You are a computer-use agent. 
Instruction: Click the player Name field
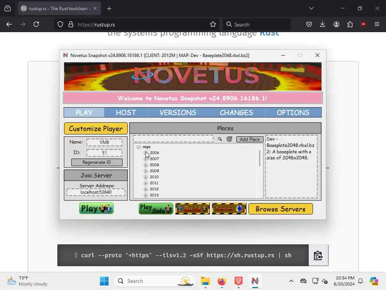[104, 142]
